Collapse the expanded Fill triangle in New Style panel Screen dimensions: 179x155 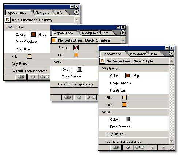104,112
